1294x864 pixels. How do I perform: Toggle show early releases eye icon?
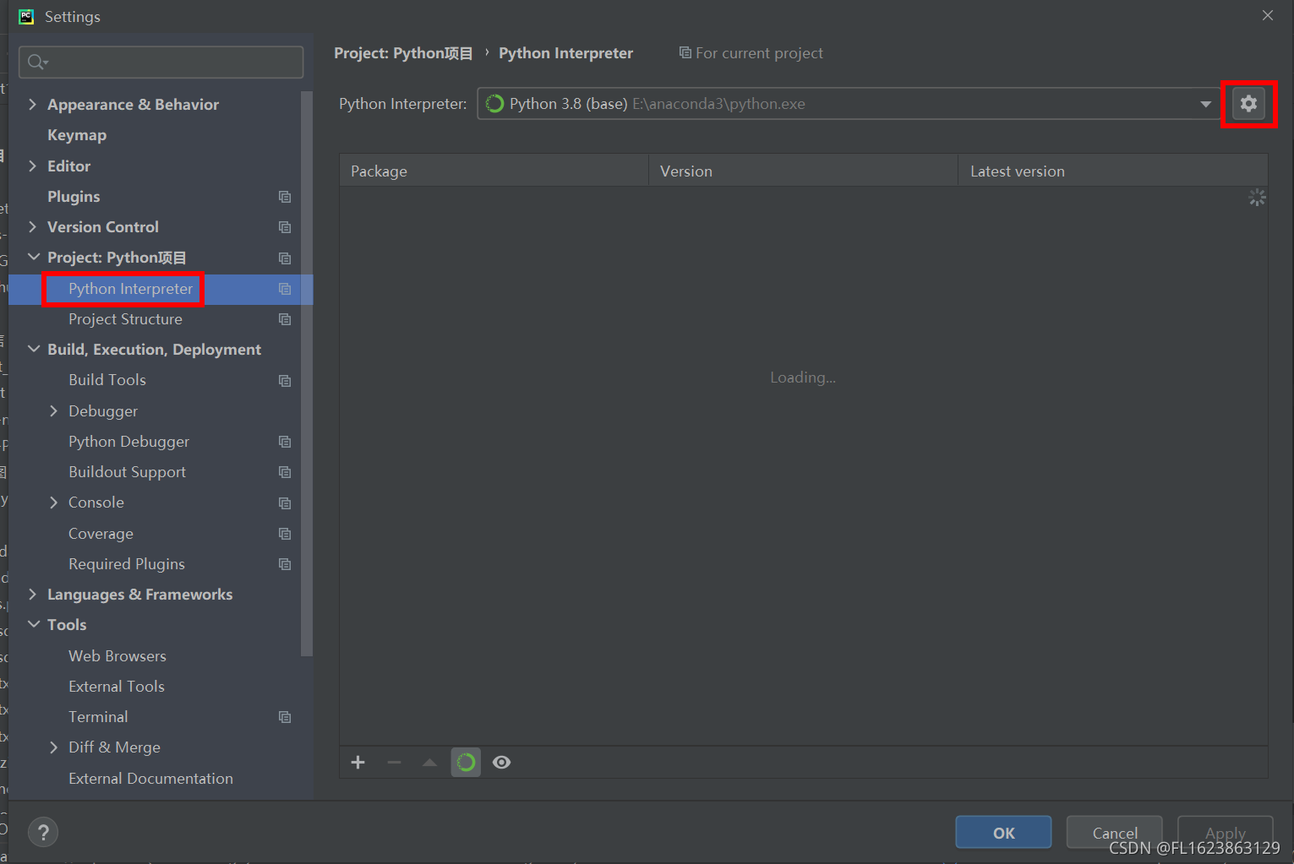tap(501, 763)
